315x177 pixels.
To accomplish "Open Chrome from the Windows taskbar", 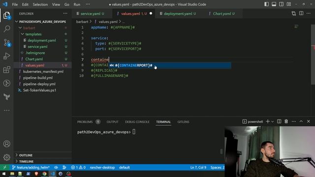I will tap(44, 174).
